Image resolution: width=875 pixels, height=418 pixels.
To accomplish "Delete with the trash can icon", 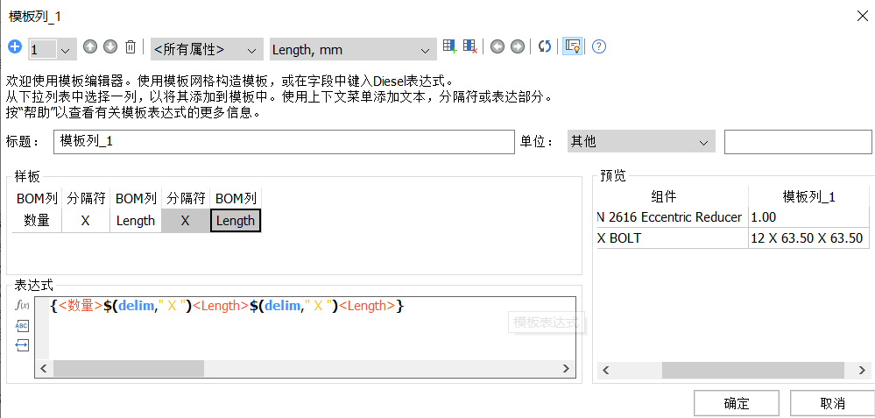I will tap(130, 46).
